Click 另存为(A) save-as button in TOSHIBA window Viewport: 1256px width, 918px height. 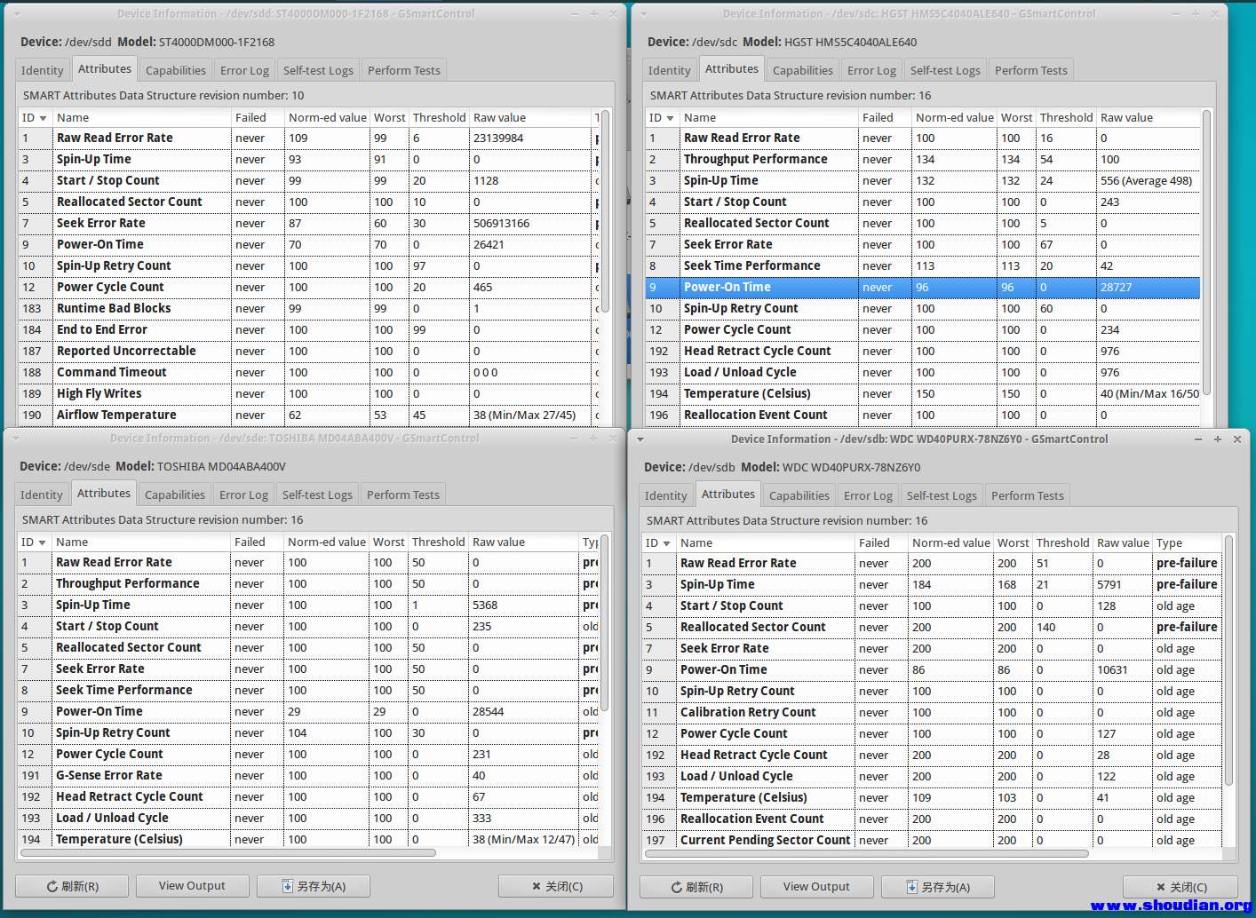pos(313,886)
